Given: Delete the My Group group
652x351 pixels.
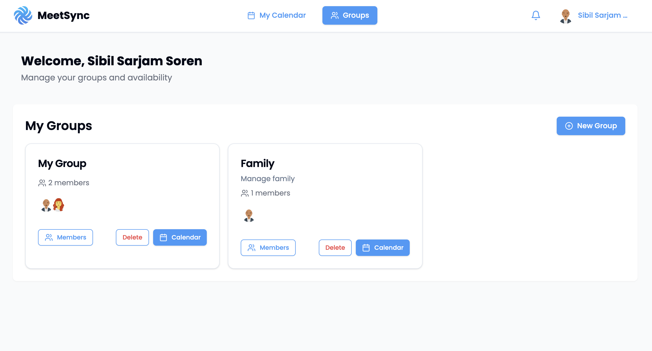Looking at the screenshot, I should [132, 237].
